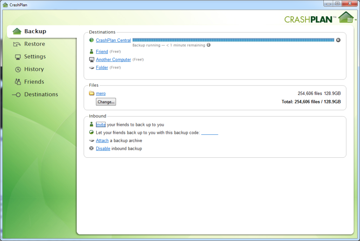
Task: Click the Attach link
Action: click(102, 141)
